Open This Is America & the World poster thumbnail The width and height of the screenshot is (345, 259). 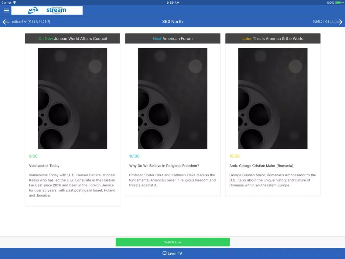coord(273,98)
